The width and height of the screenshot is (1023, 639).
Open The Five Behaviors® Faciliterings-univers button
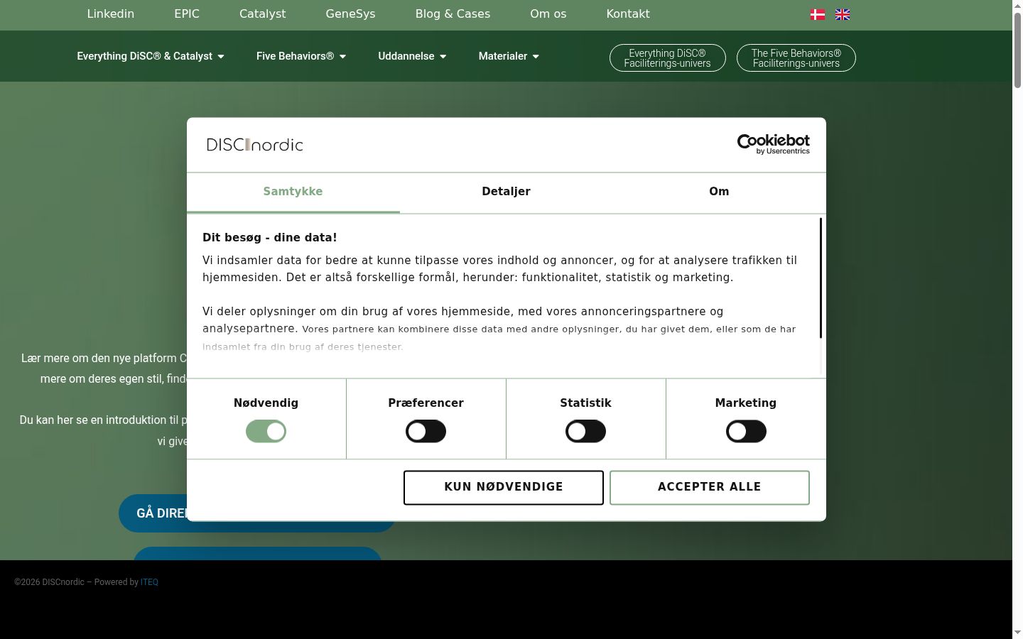[x=796, y=58]
